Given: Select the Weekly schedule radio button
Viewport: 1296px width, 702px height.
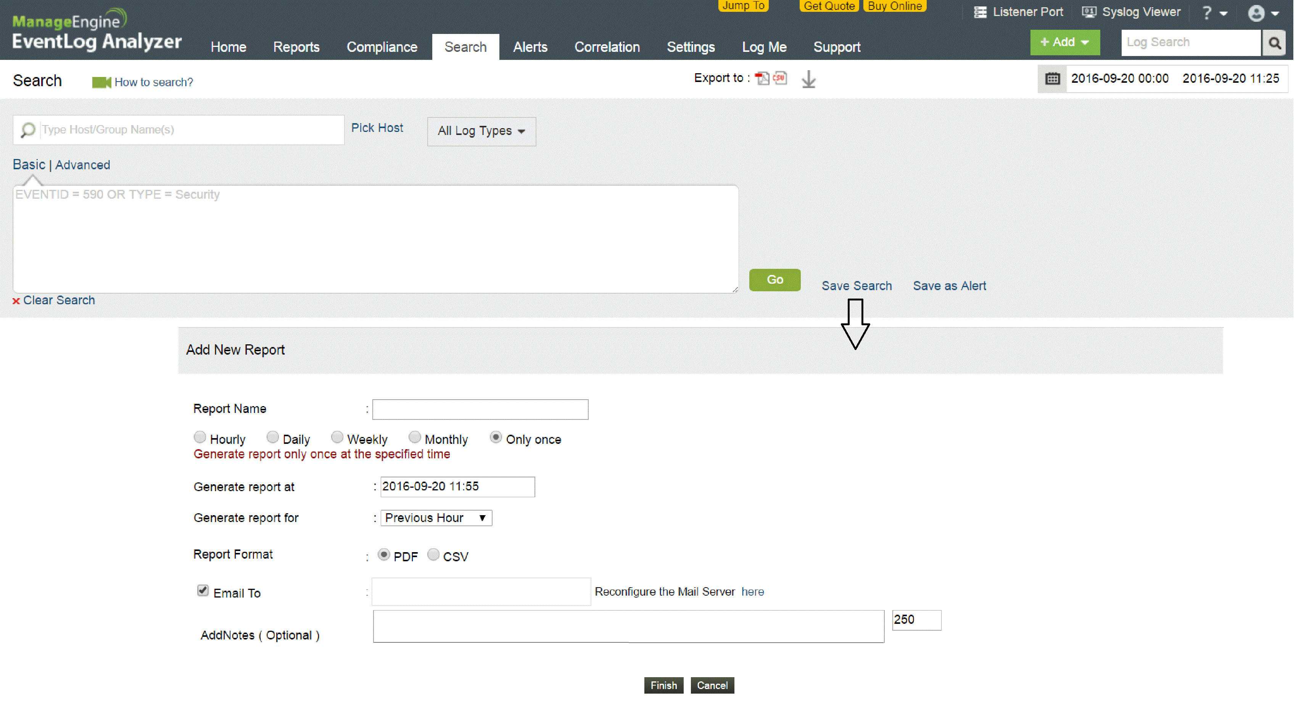Looking at the screenshot, I should point(337,437).
